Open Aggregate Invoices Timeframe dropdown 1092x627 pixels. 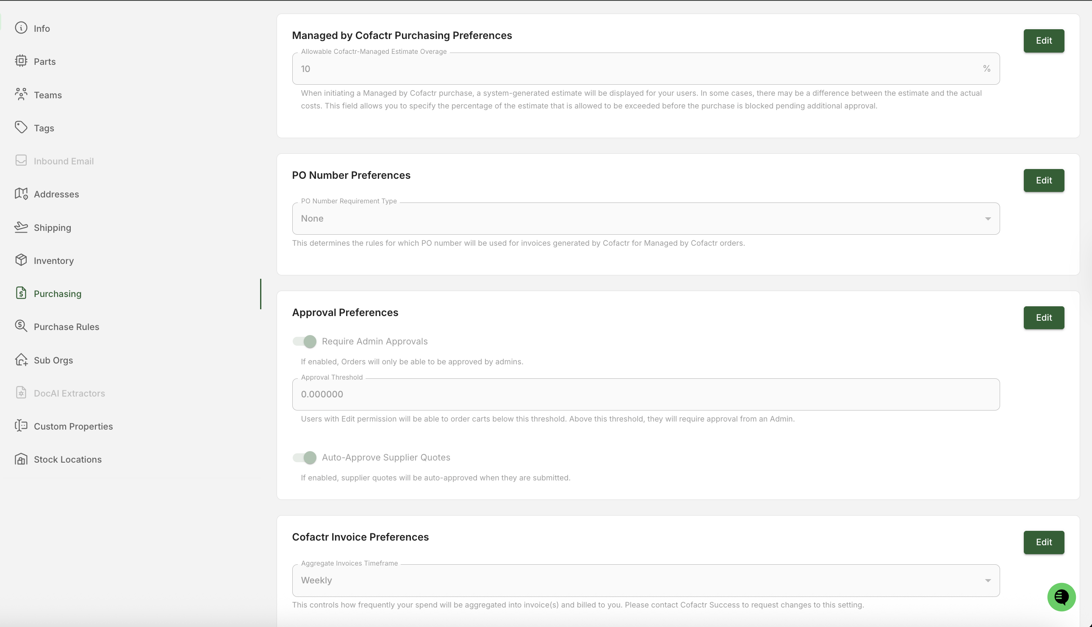646,580
